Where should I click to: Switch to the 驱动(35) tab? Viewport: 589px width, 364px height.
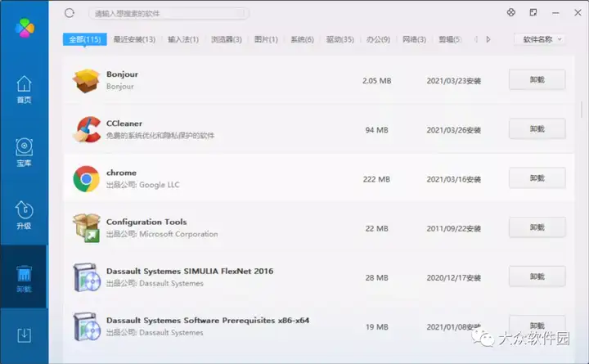(340, 39)
